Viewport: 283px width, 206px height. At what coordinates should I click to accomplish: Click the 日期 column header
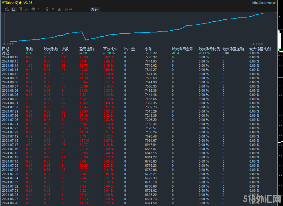(x=6, y=49)
